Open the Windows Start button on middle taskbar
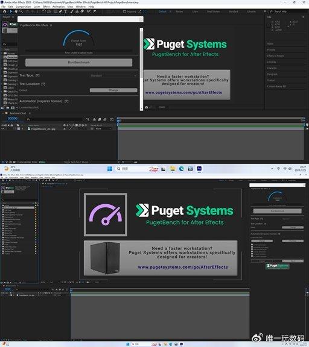Screen dimensions: 309x347 (110, 169)
